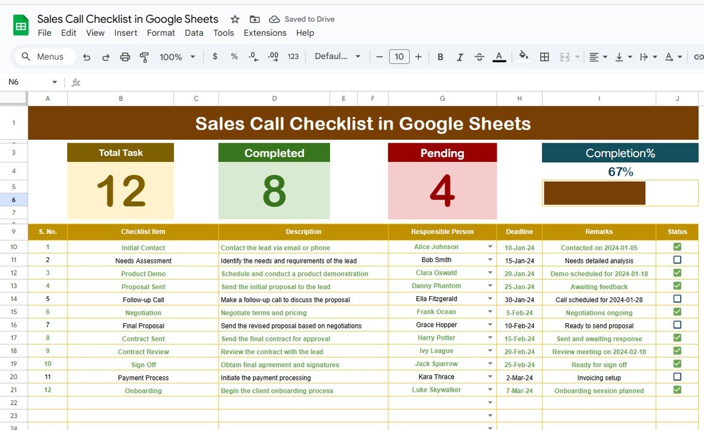Uncheck status for Proposal Sent row
This screenshot has width=704, height=430.
tap(677, 286)
